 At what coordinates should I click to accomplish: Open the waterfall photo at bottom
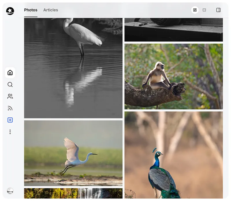tap(73, 193)
